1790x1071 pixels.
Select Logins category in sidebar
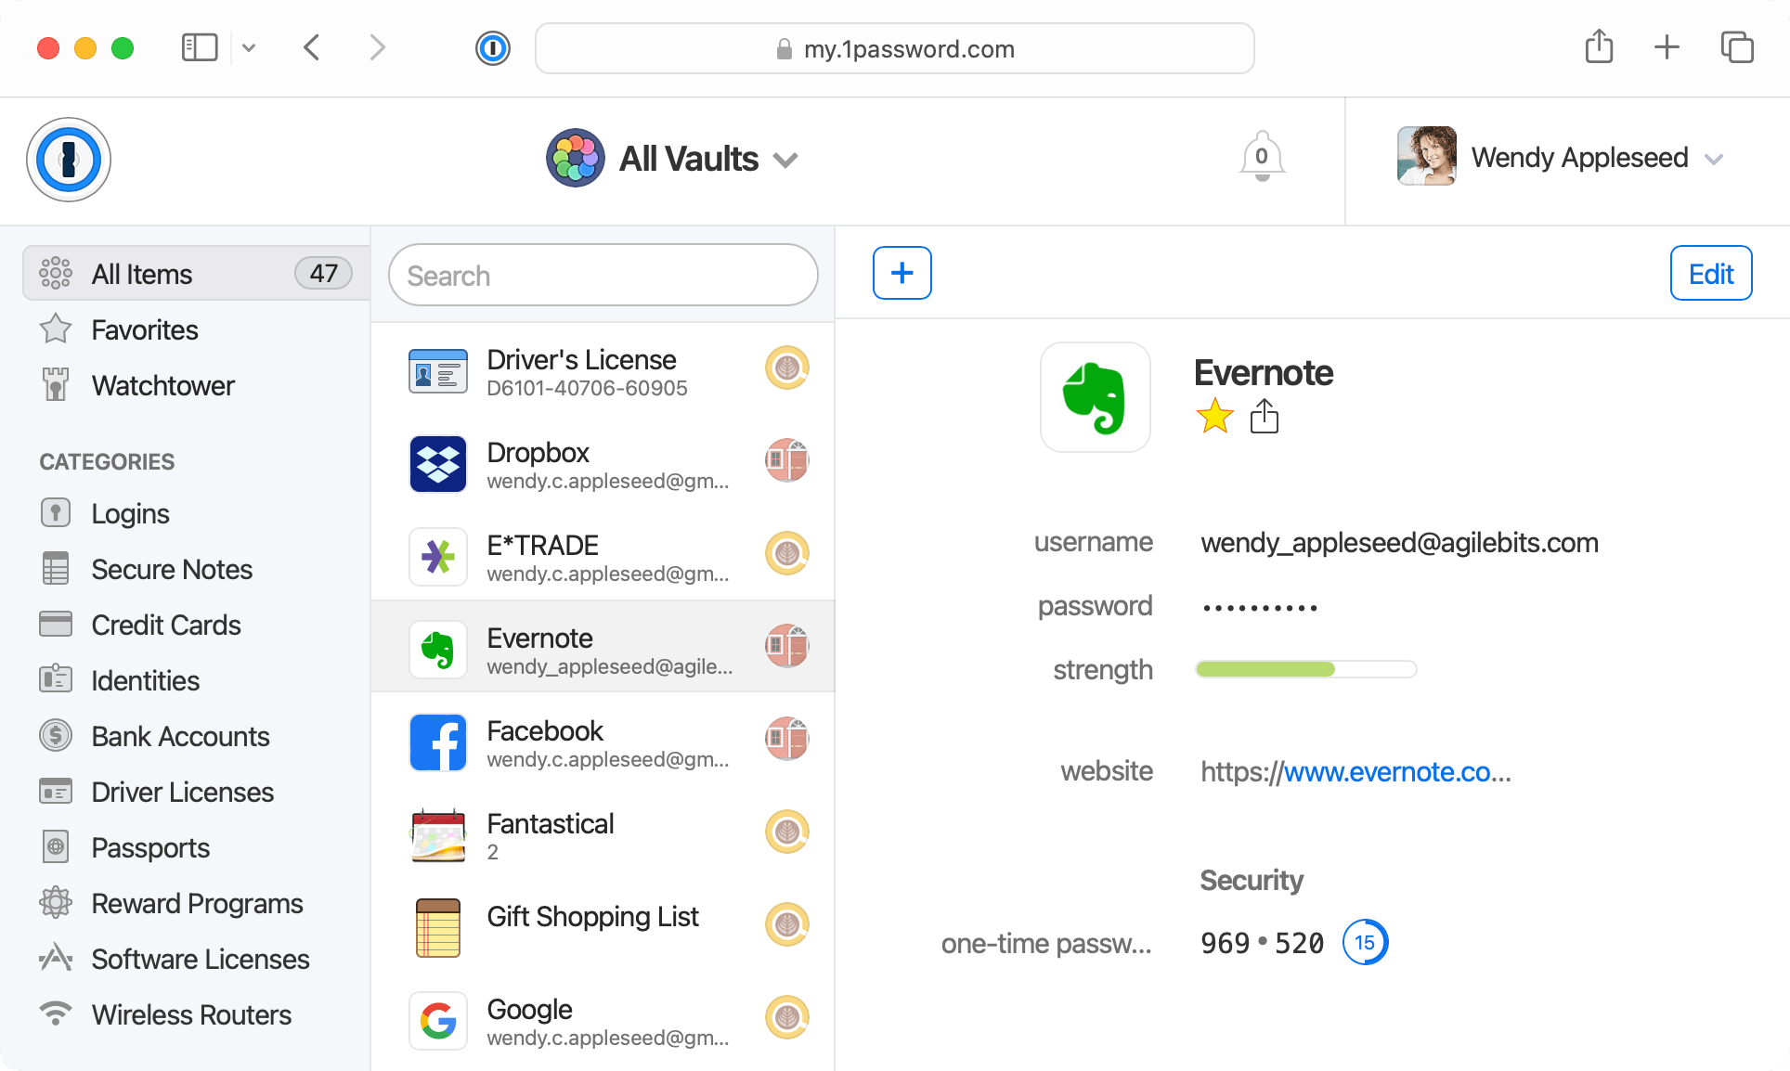[131, 512]
